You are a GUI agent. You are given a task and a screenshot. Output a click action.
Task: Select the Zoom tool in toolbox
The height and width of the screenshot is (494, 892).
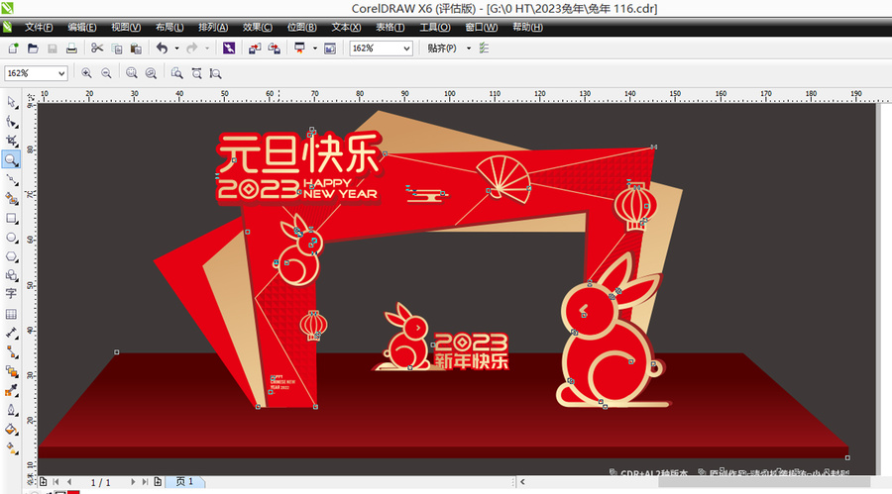(11, 159)
